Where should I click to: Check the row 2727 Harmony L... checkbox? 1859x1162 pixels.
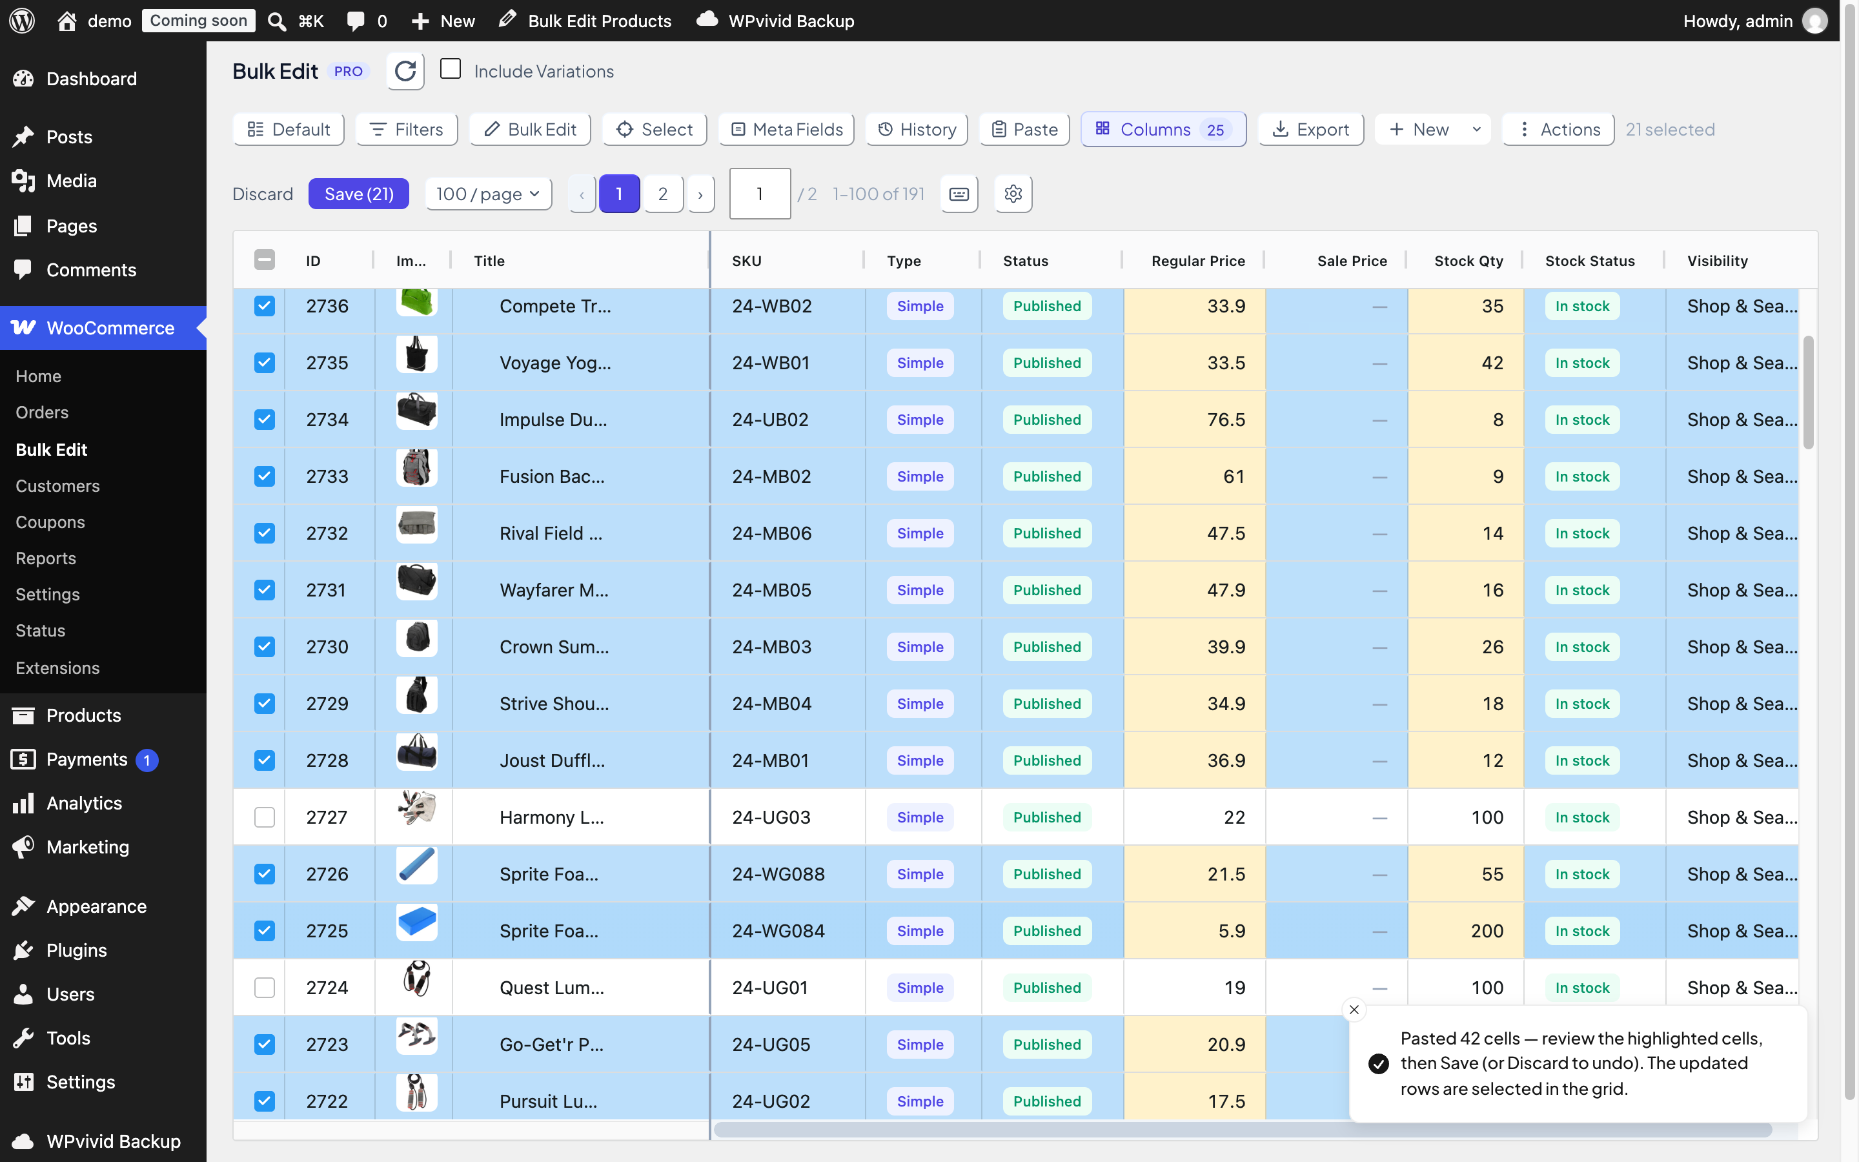click(264, 817)
